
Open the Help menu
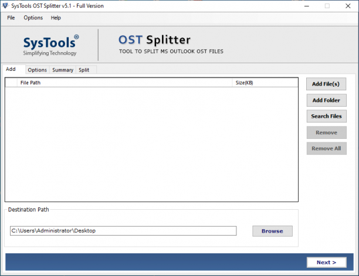(x=56, y=18)
